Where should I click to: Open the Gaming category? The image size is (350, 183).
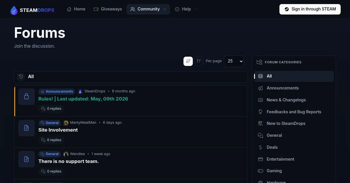(x=294, y=171)
